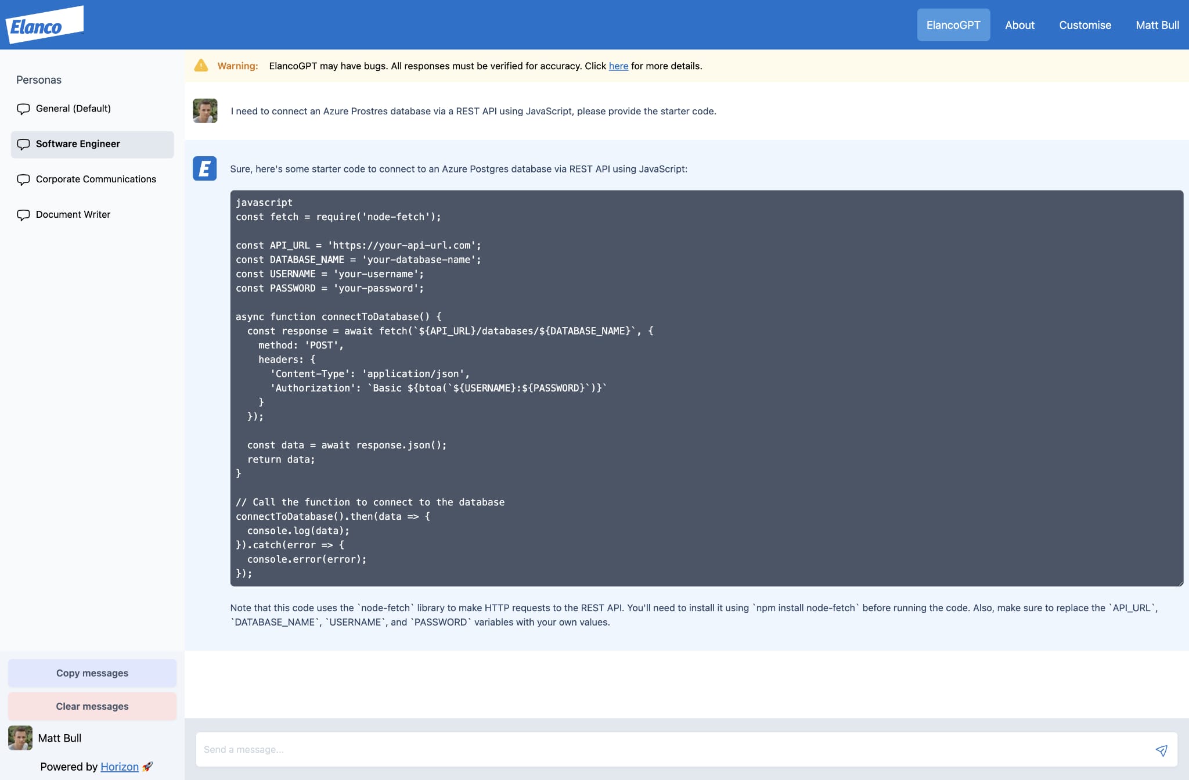Image resolution: width=1189 pixels, height=780 pixels.
Task: Click the ElancoGPT bot avatar icon
Action: (205, 168)
